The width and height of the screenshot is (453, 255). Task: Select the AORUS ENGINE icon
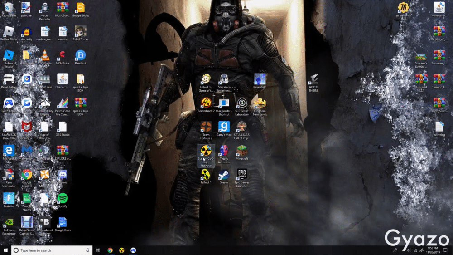tap(313, 83)
